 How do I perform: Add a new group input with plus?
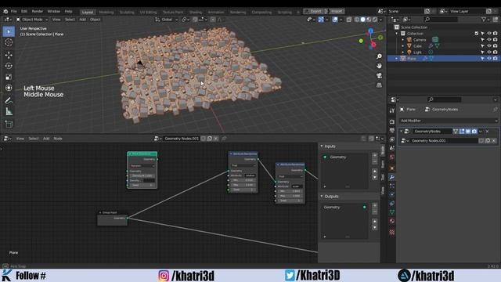tap(374, 155)
